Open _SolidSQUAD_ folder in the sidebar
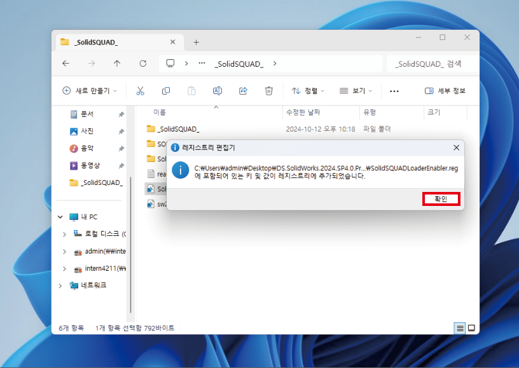519x368 pixels. tap(96, 183)
